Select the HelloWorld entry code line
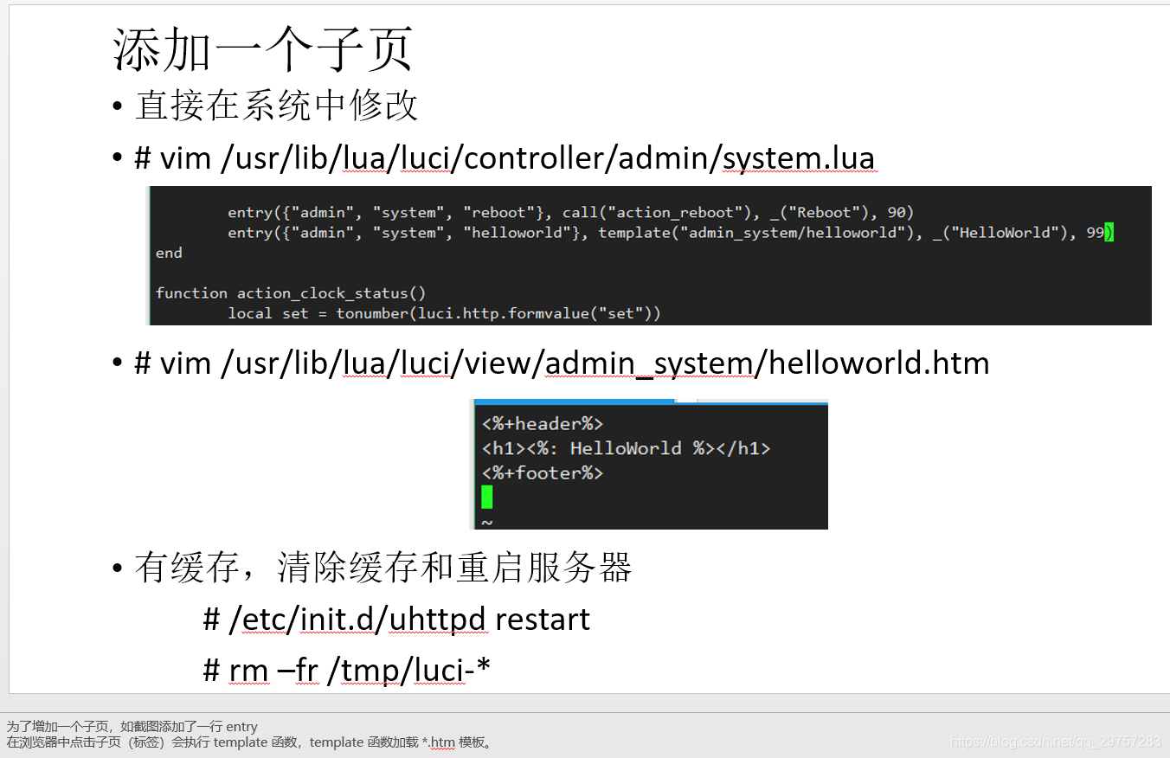Viewport: 1170px width, 758px height. tap(666, 232)
